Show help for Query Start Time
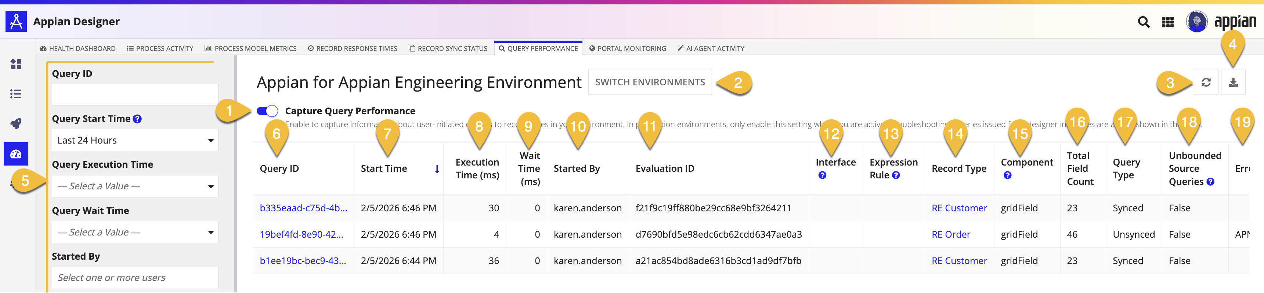Image resolution: width=1264 pixels, height=293 pixels. (137, 119)
